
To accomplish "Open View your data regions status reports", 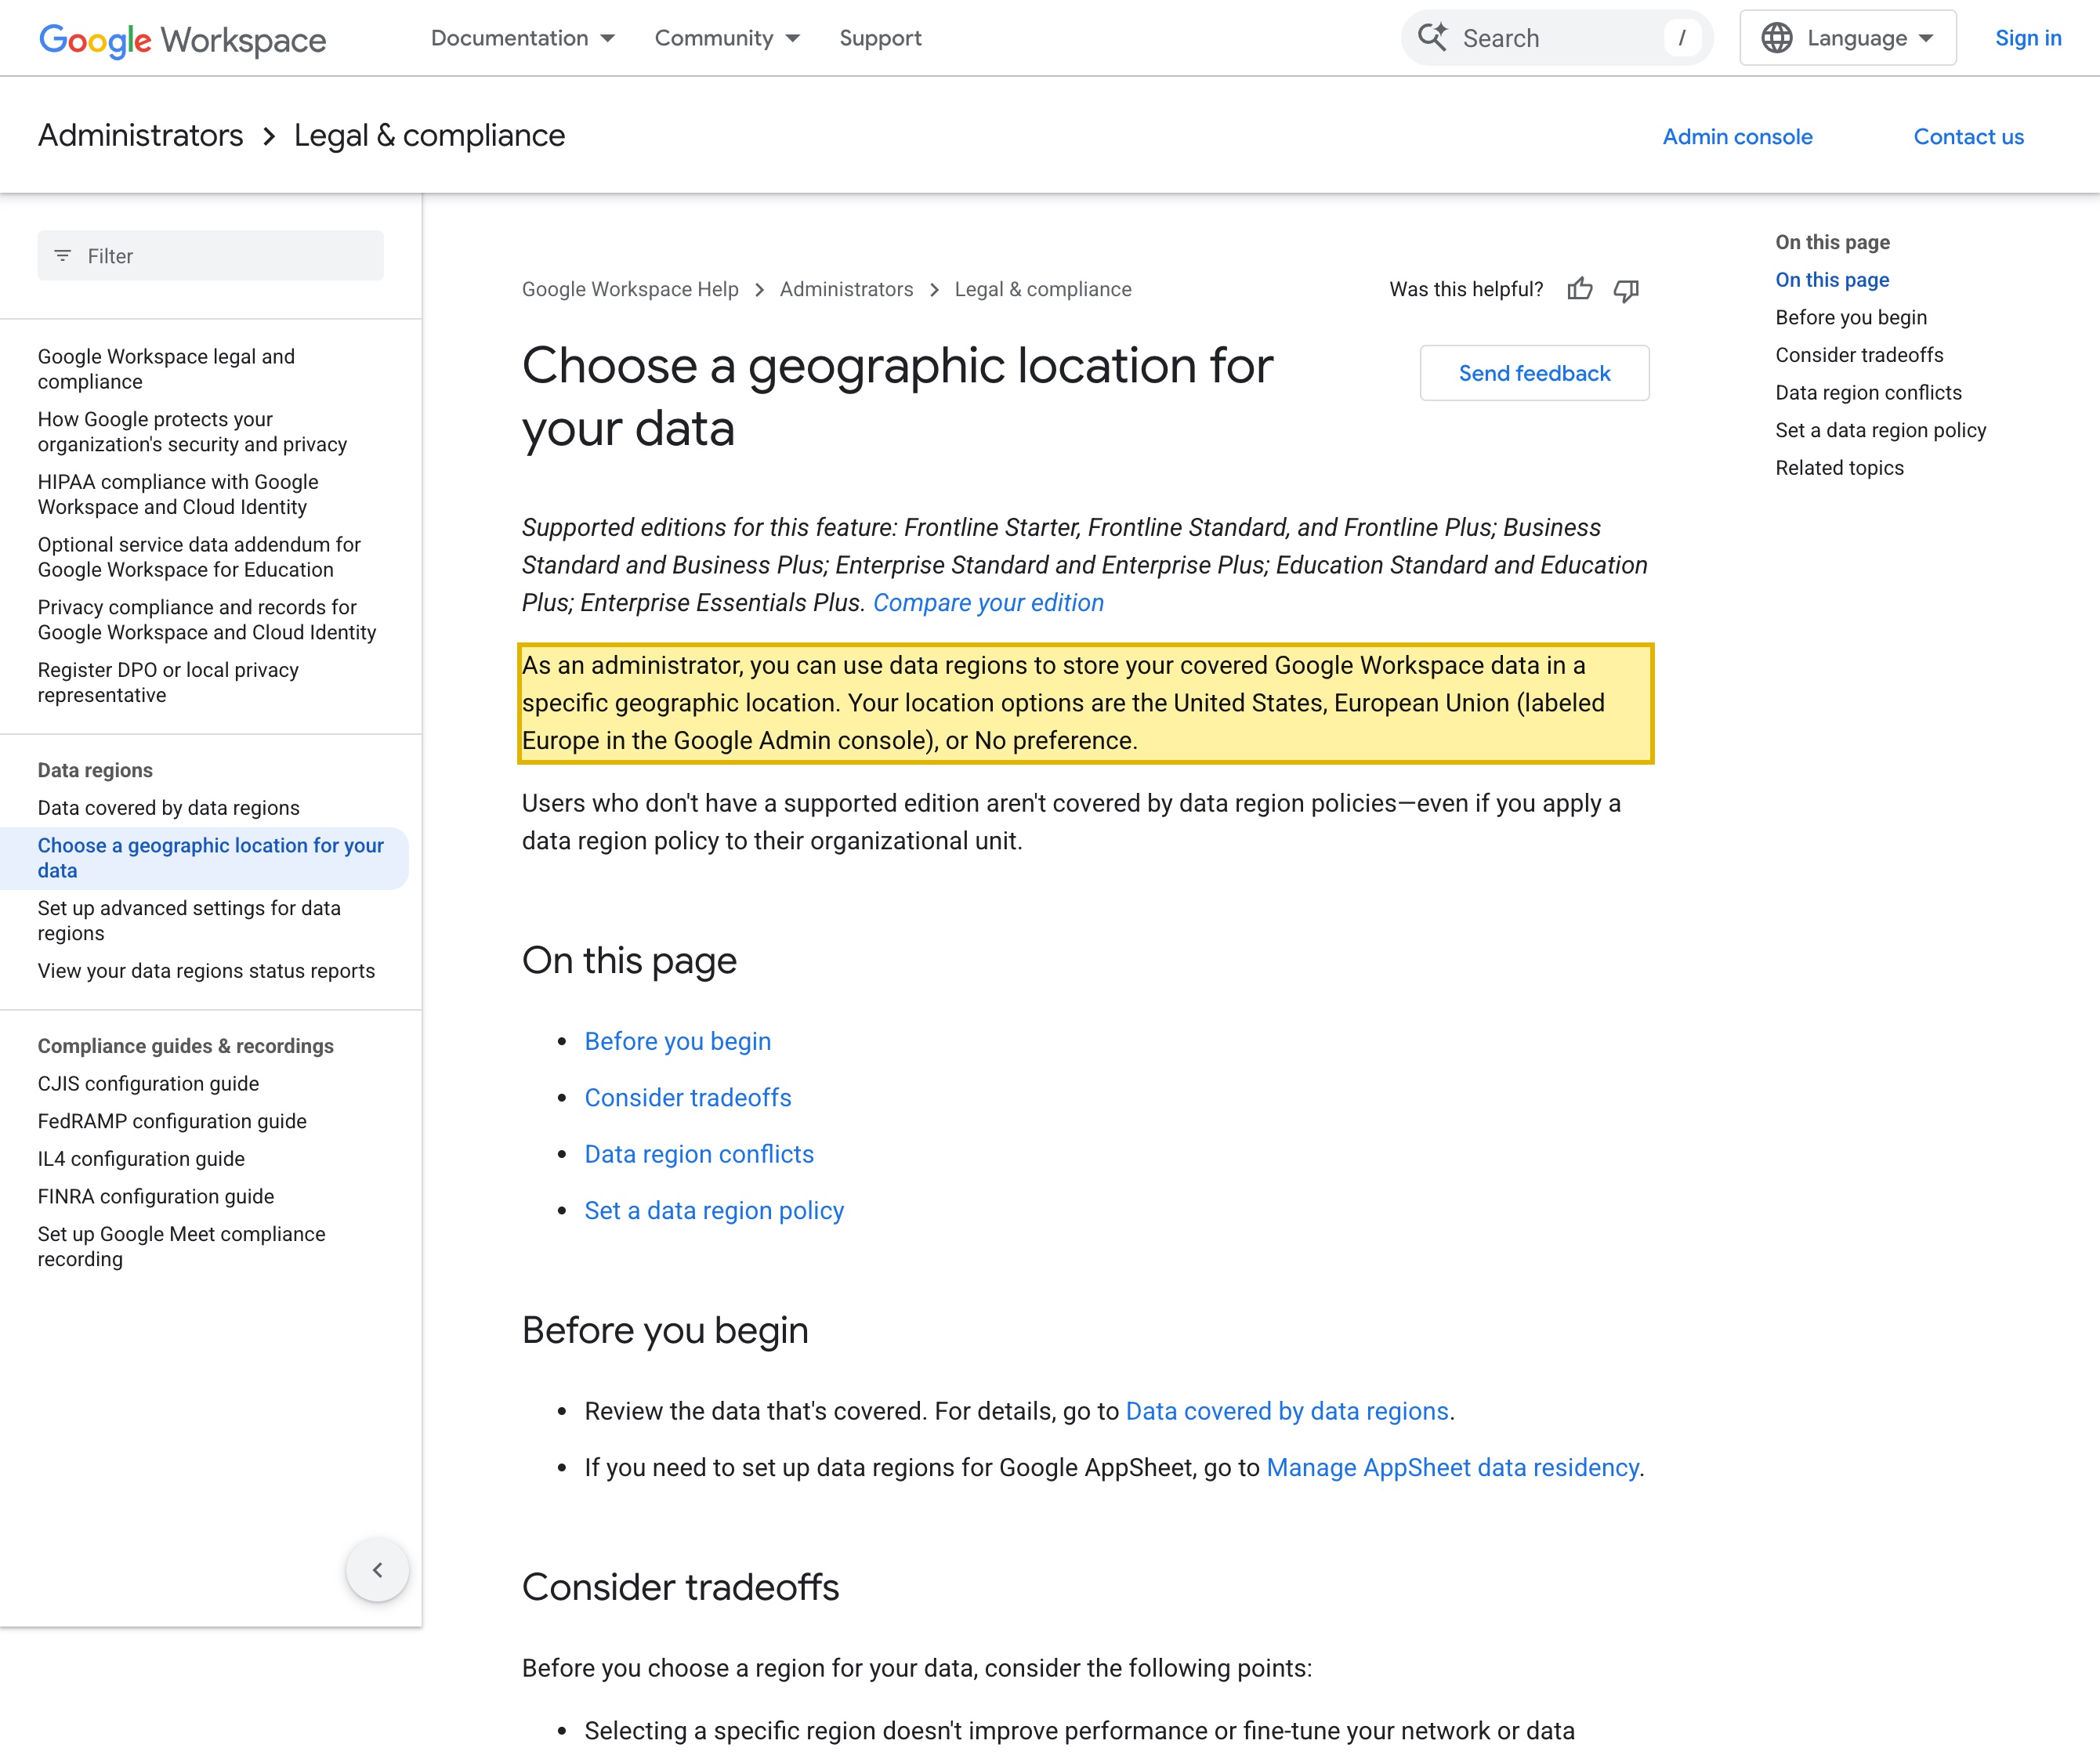I will coord(206,971).
